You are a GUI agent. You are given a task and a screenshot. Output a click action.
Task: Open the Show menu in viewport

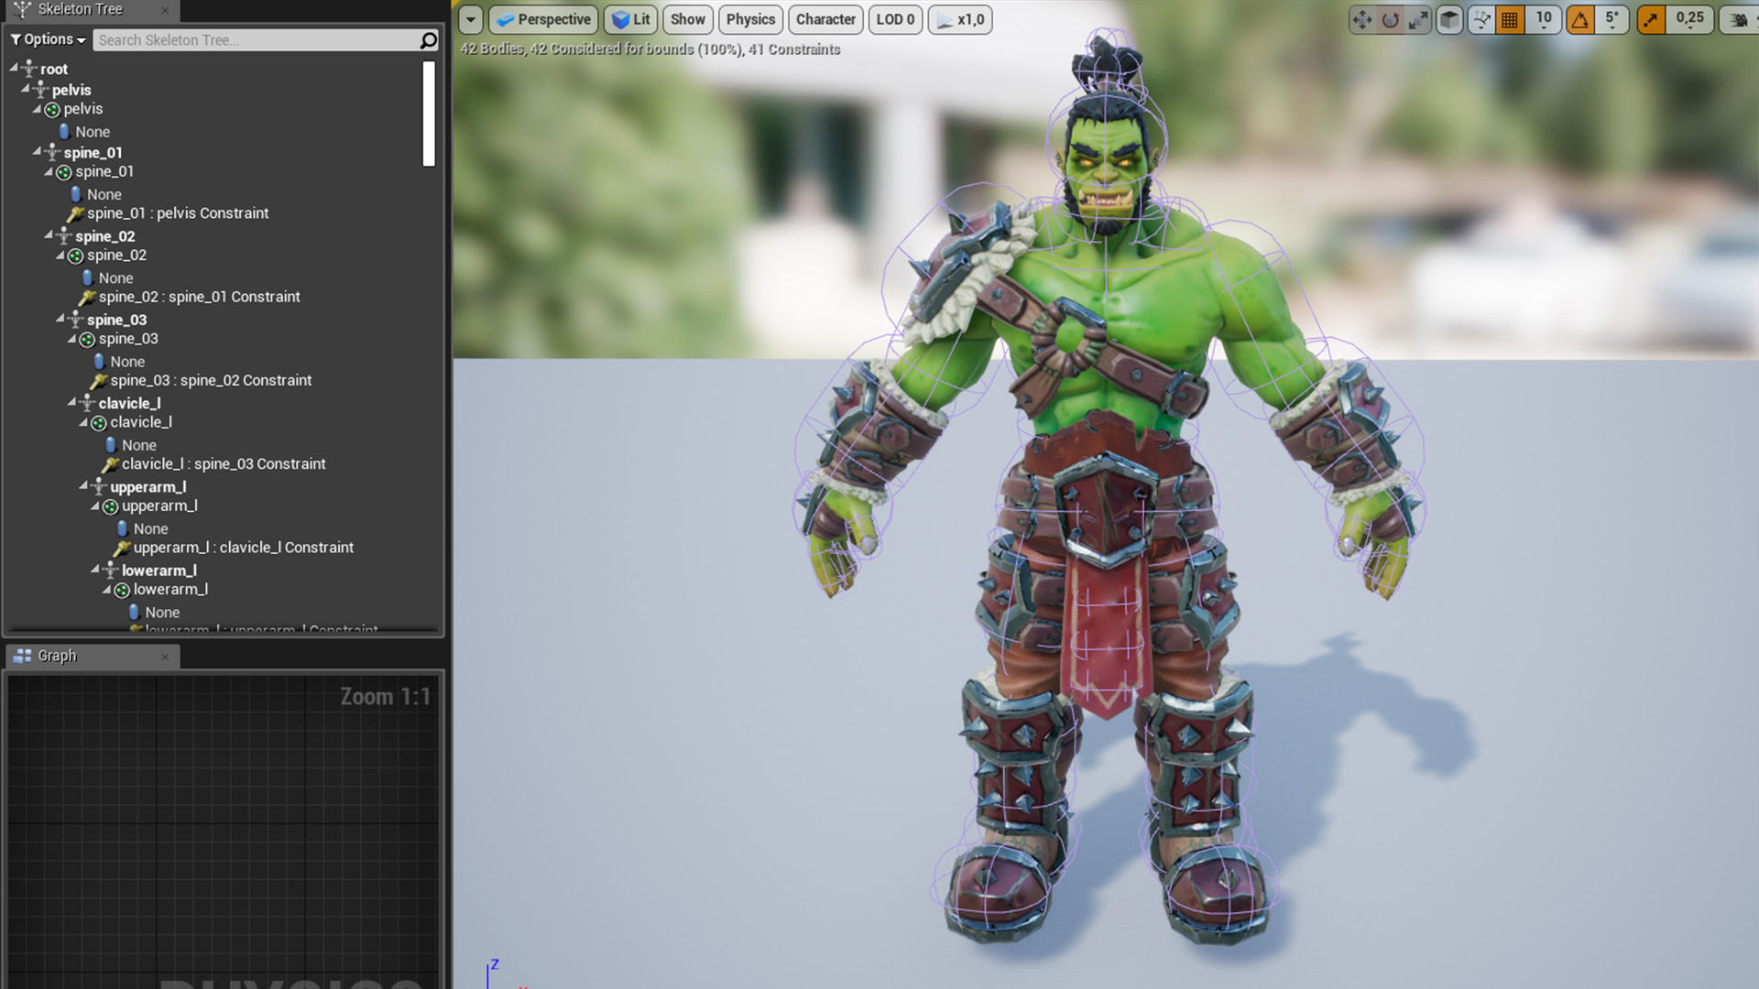[687, 19]
